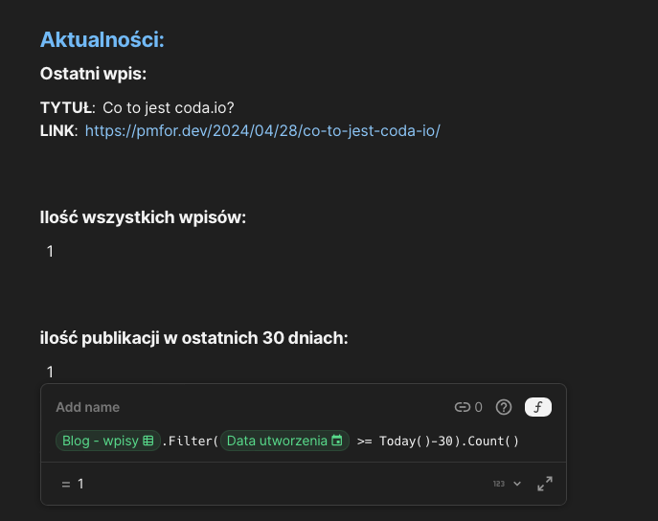The height and width of the screenshot is (521, 658).
Task: Click the table grid icon in Blog chip
Action: coord(148,441)
